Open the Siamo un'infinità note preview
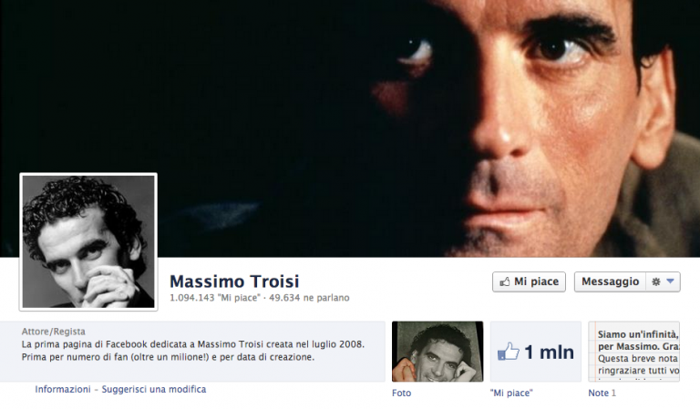The image size is (700, 409). (634, 352)
